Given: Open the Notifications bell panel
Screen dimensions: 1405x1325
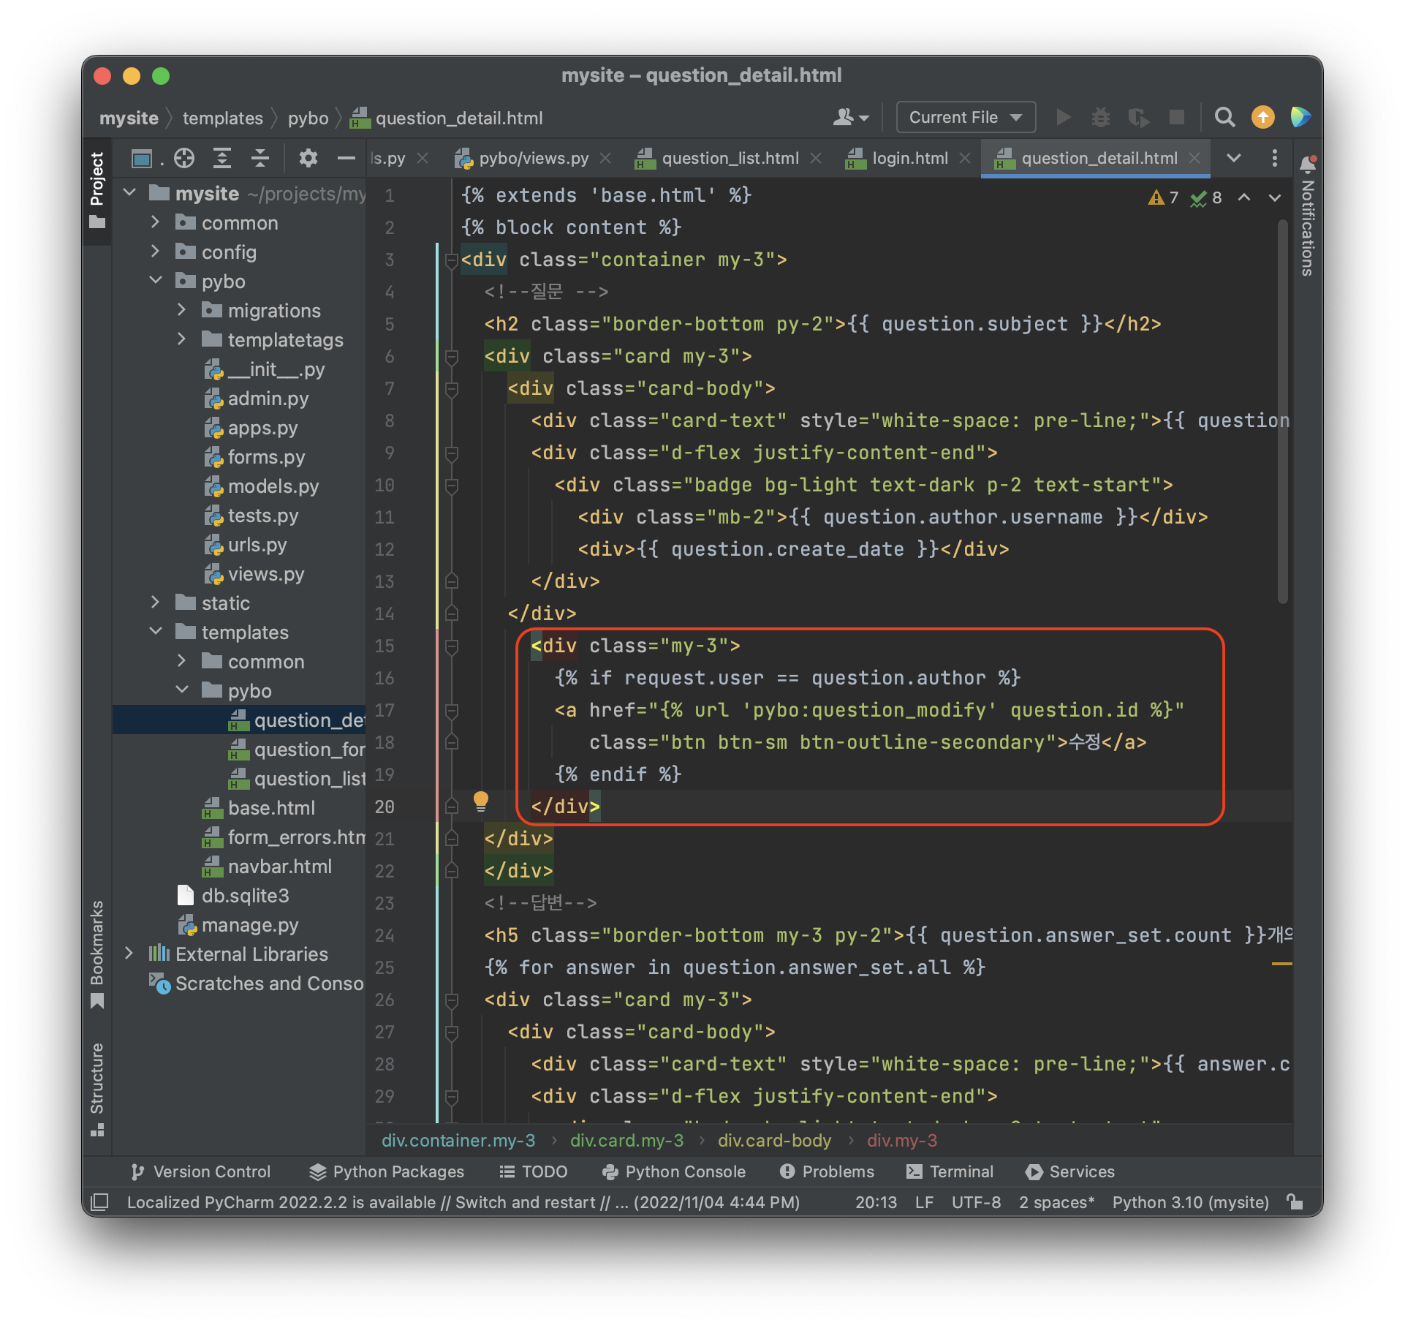Looking at the screenshot, I should [x=1308, y=164].
